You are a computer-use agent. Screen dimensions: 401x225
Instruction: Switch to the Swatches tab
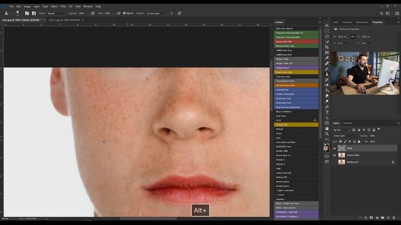347,22
